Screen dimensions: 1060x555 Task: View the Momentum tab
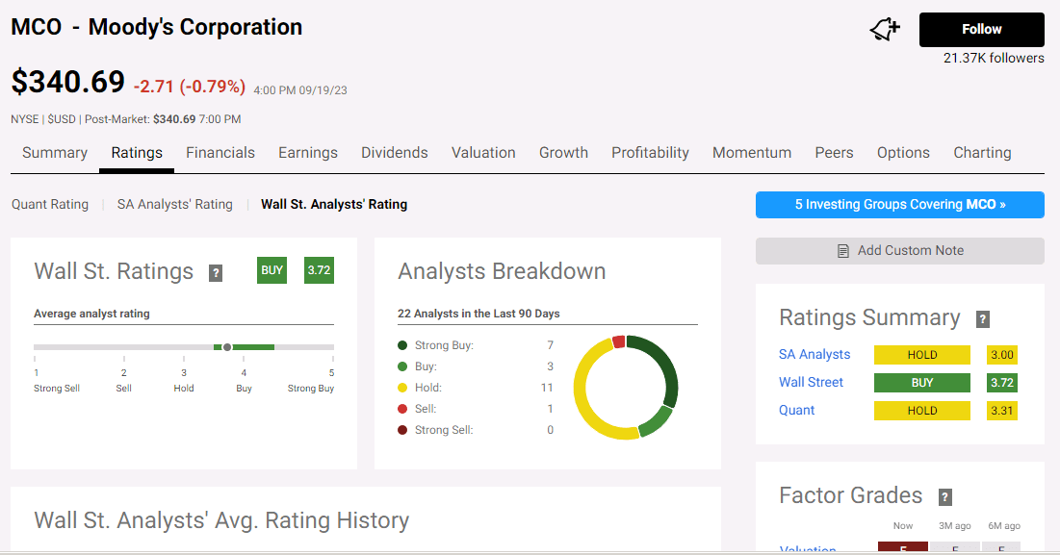752,153
